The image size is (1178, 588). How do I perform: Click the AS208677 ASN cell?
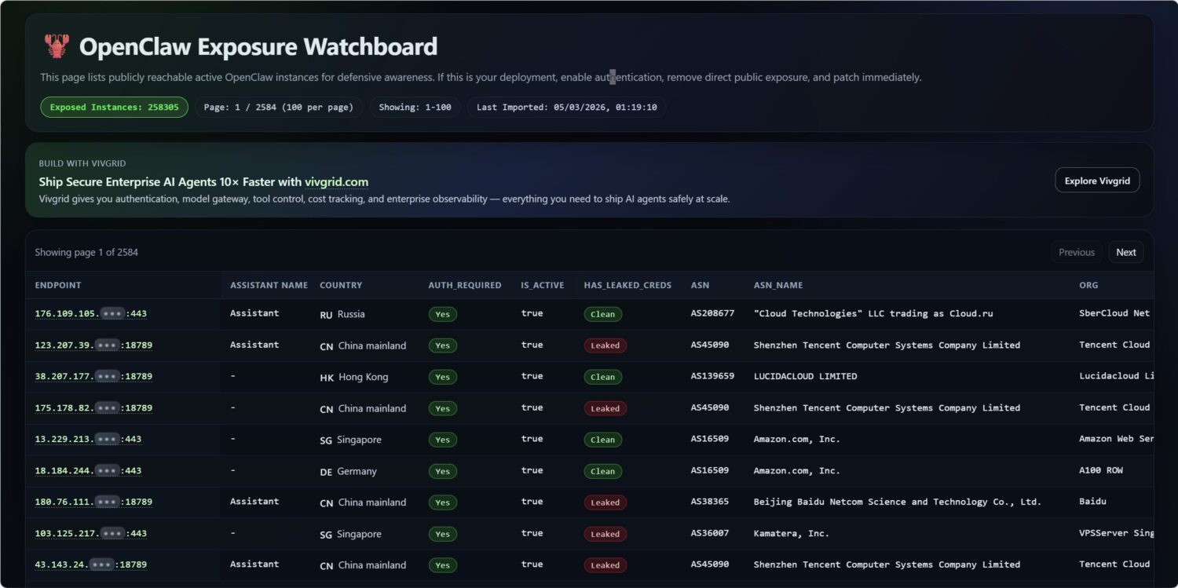tap(713, 313)
